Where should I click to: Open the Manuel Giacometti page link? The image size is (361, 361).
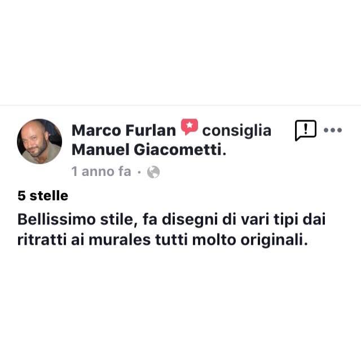point(149,150)
